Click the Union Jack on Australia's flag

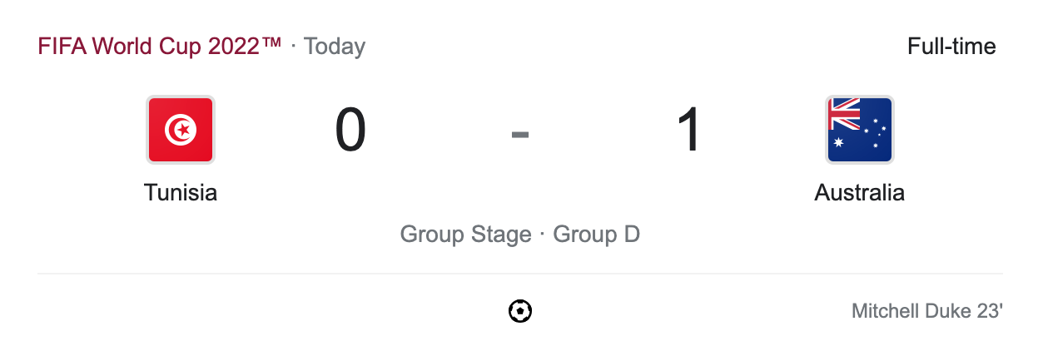pyautogui.click(x=844, y=114)
